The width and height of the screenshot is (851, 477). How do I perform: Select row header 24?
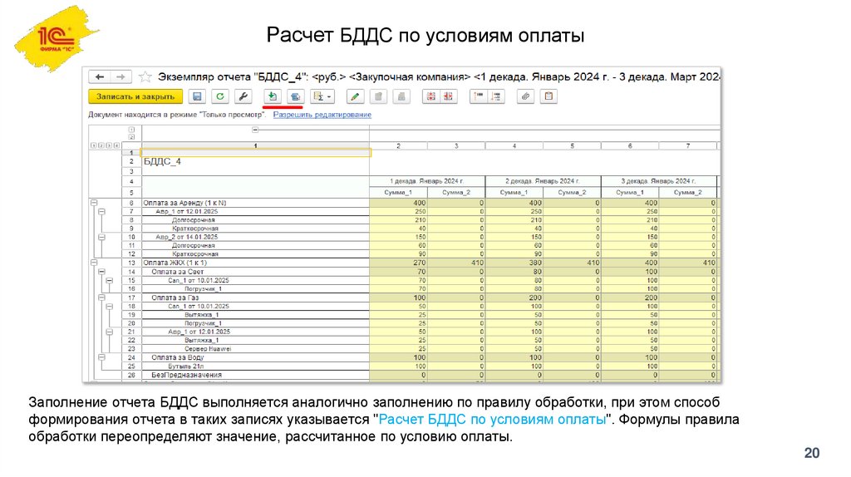point(131,357)
